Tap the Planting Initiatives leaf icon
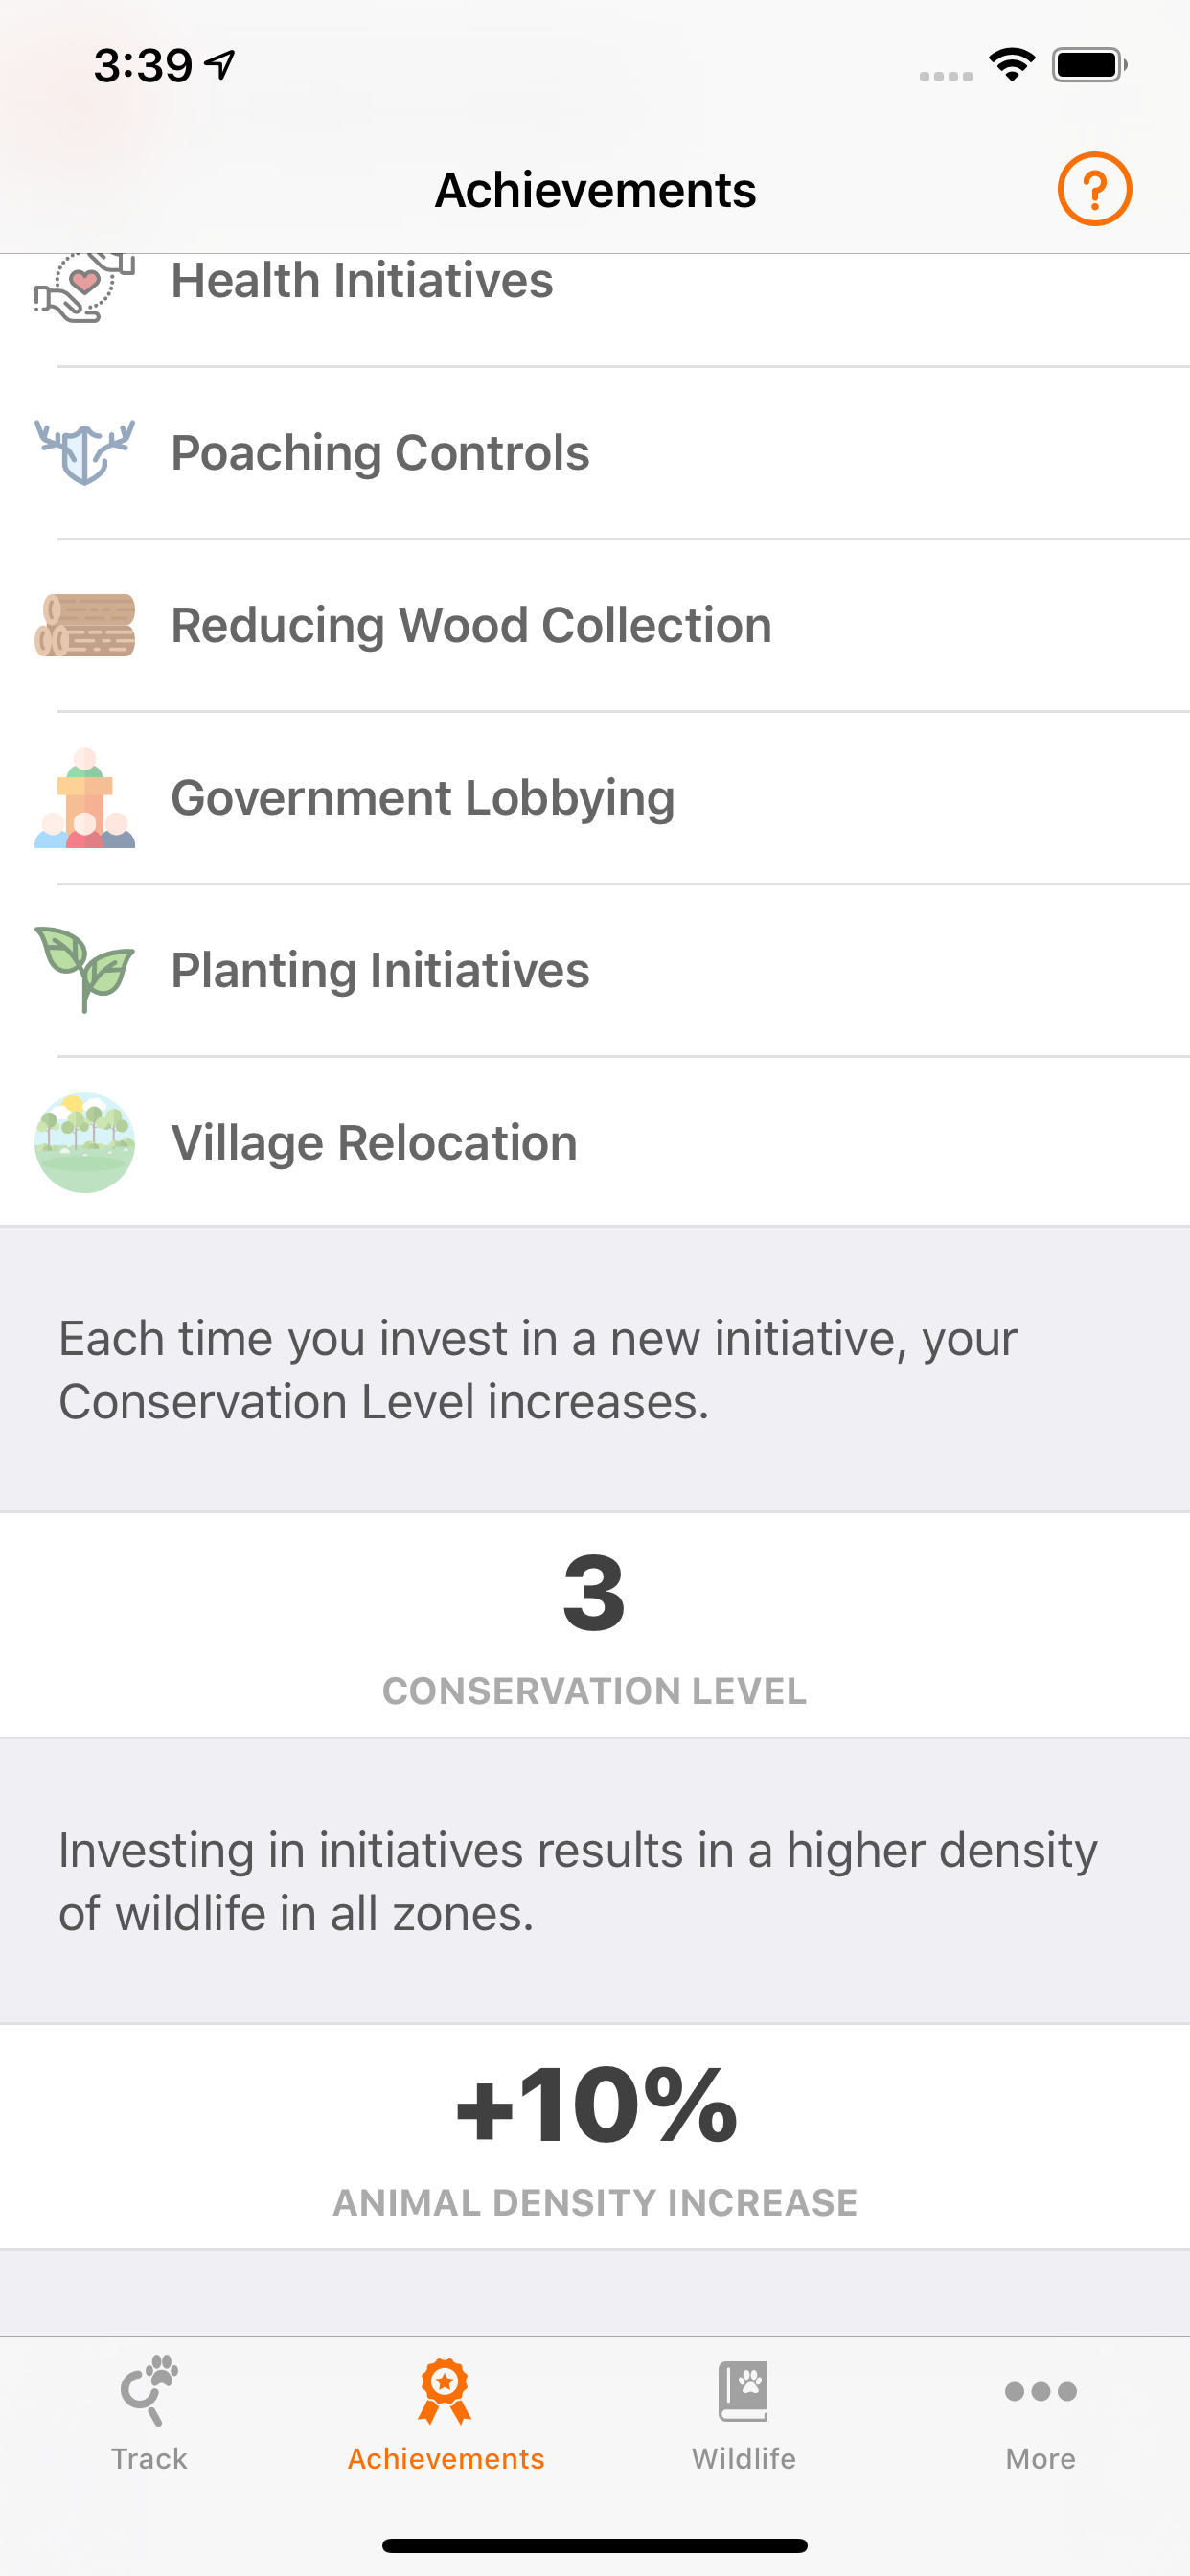This screenshot has height=2576, width=1190. pos(85,970)
